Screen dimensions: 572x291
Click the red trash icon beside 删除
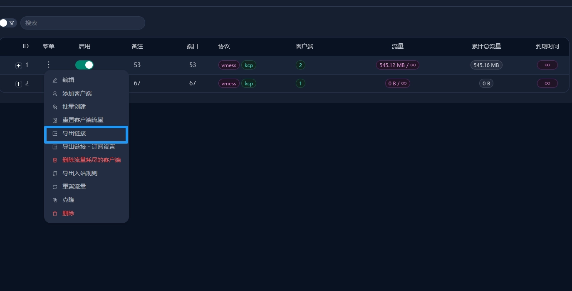click(55, 214)
